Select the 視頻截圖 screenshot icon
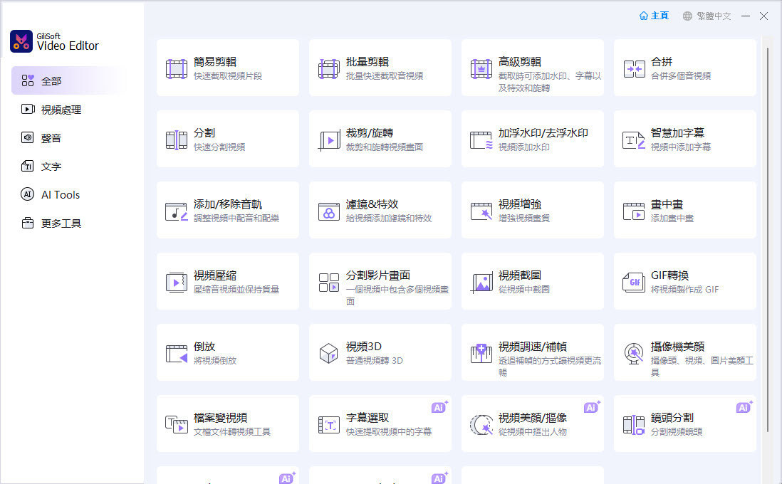782x484 pixels. tap(481, 283)
